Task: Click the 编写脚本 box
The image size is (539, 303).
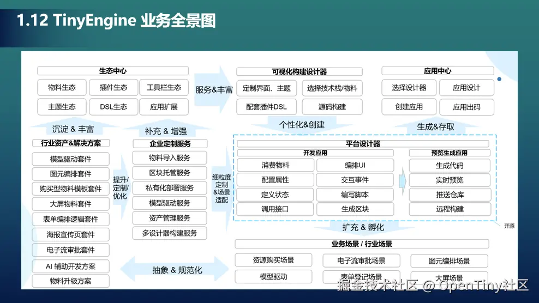Action: pyautogui.click(x=355, y=195)
